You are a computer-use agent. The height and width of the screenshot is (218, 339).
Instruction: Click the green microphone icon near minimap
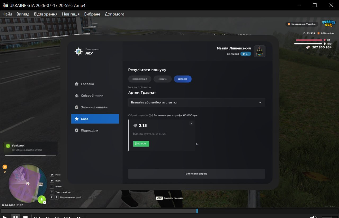click(x=42, y=199)
